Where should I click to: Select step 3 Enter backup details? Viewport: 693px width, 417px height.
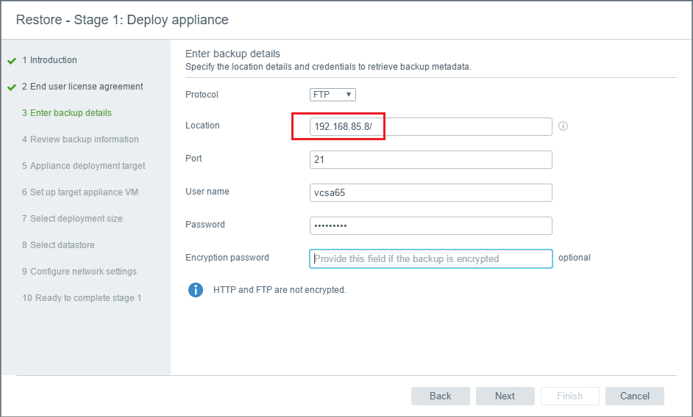67,113
